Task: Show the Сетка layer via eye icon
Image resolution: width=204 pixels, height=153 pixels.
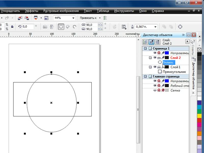Action: (x=155, y=90)
